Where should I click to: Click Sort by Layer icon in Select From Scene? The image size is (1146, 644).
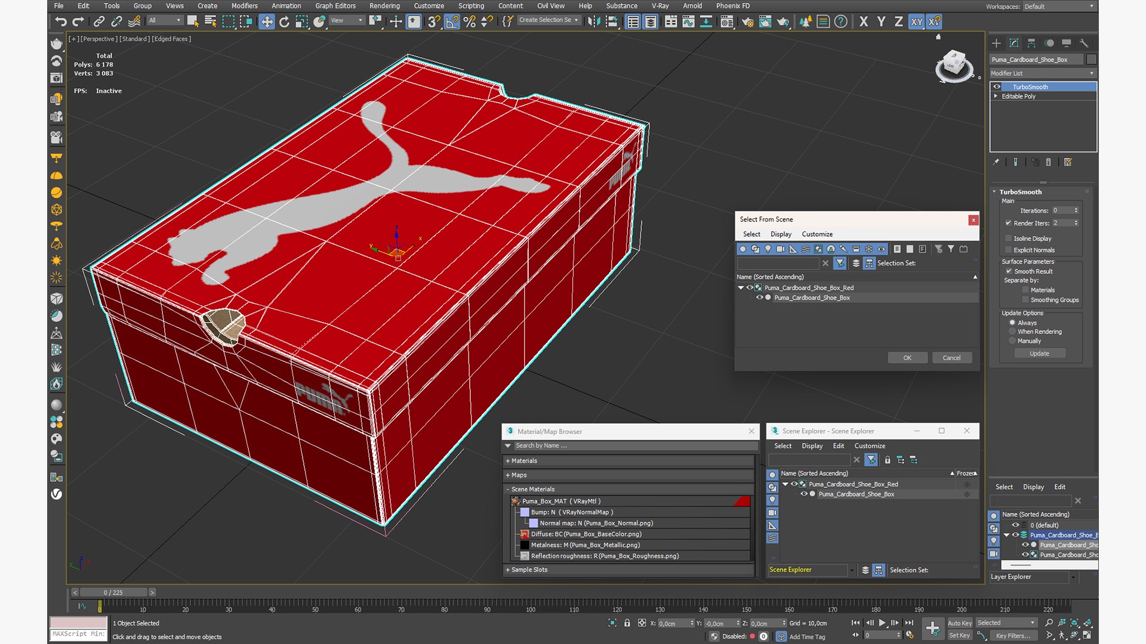pos(856,263)
